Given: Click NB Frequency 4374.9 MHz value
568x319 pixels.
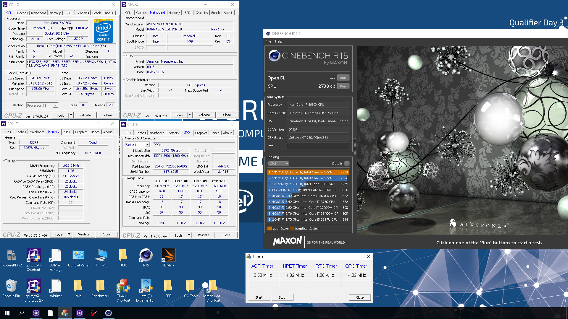Looking at the screenshot, I should pos(93,153).
